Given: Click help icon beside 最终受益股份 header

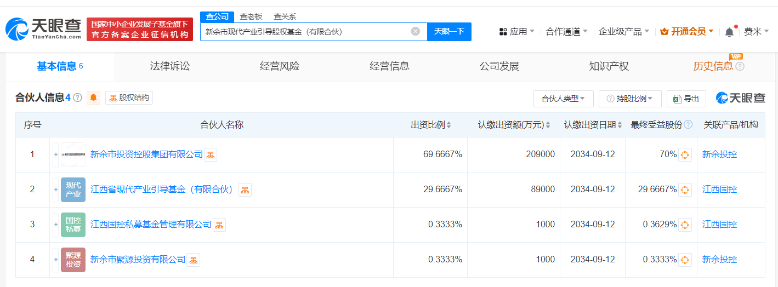Looking at the screenshot, I should point(688,125).
